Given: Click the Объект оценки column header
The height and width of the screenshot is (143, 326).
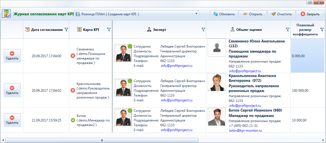Looking at the screenshot, I should [249, 30].
